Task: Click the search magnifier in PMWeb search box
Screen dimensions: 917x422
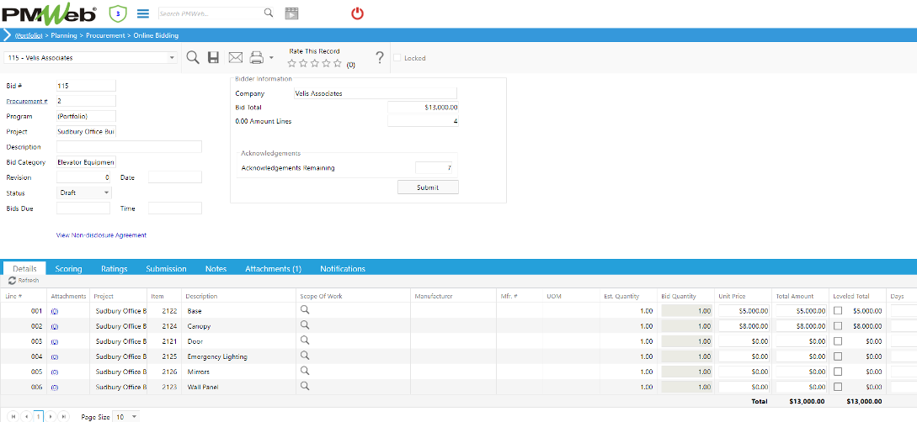Action: (268, 13)
